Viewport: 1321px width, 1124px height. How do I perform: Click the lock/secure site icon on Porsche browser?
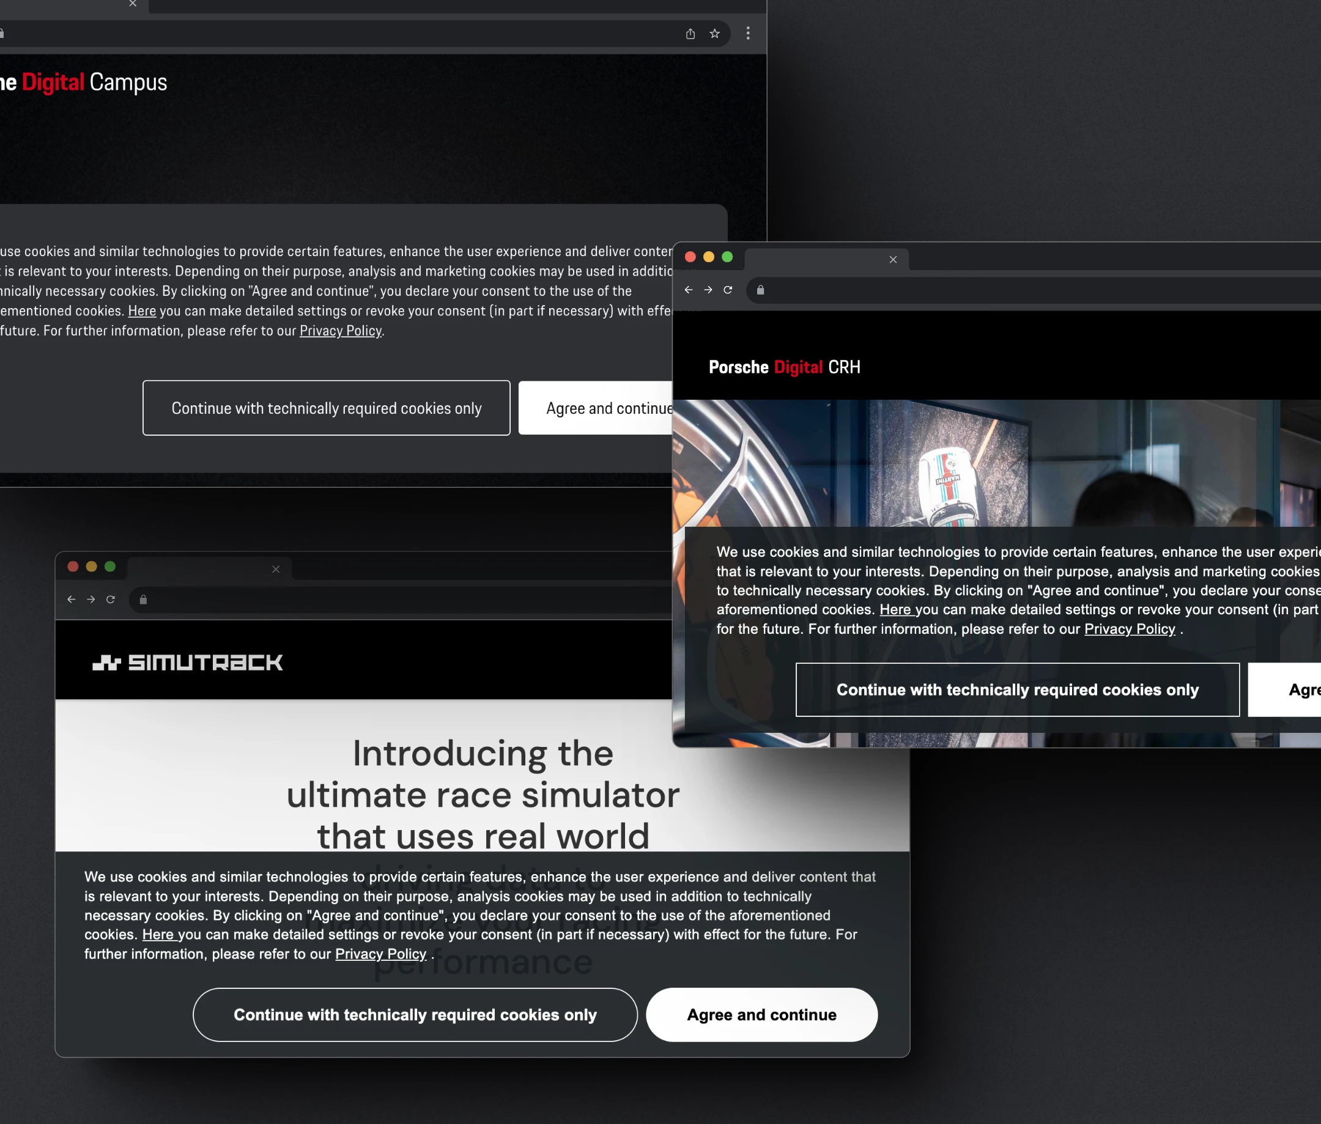pyautogui.click(x=761, y=290)
